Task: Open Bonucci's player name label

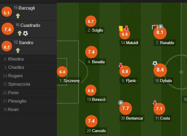Action: click(96, 99)
